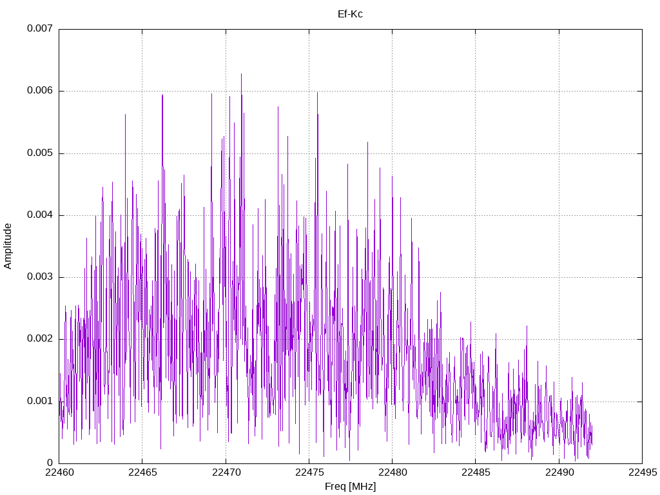Click the x-axis tick label 22460
This screenshot has height=495, width=660.
pos(59,472)
